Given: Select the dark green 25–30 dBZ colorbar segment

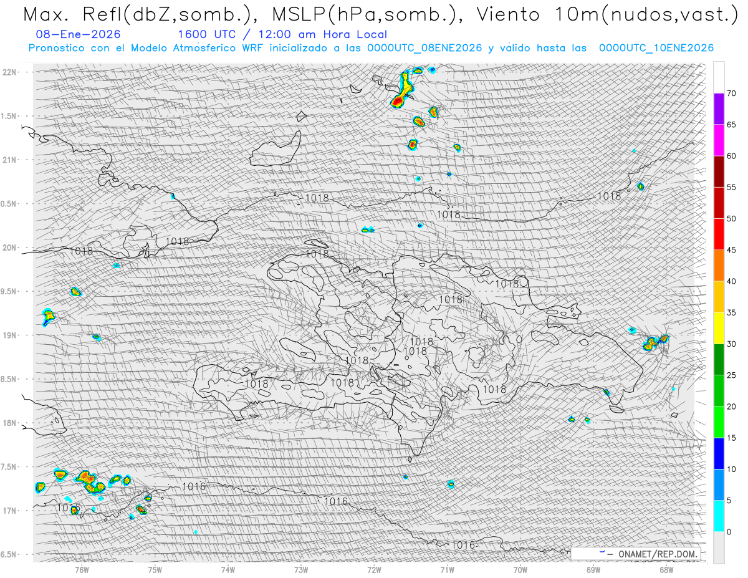Looking at the screenshot, I should click(x=719, y=360).
